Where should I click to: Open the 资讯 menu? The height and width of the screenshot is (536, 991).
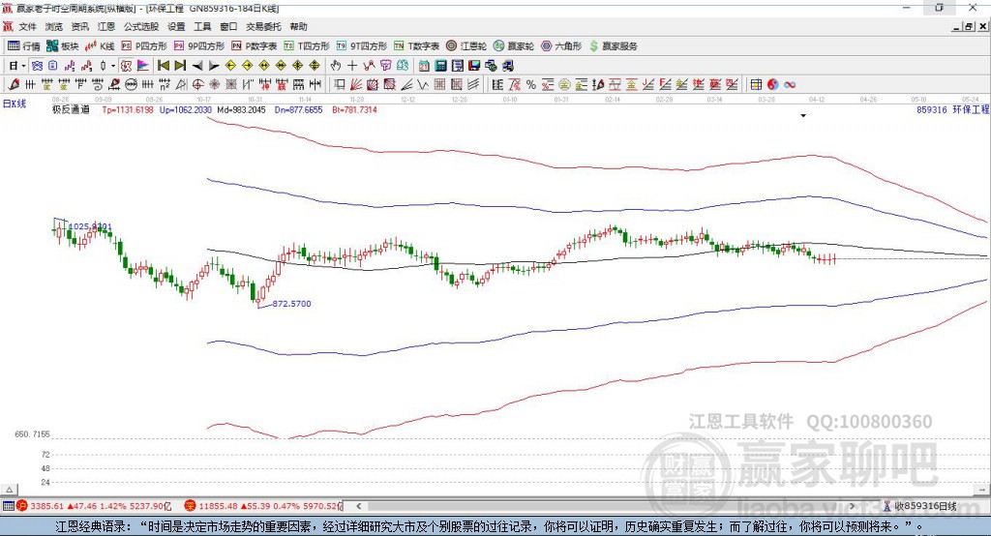(x=79, y=26)
